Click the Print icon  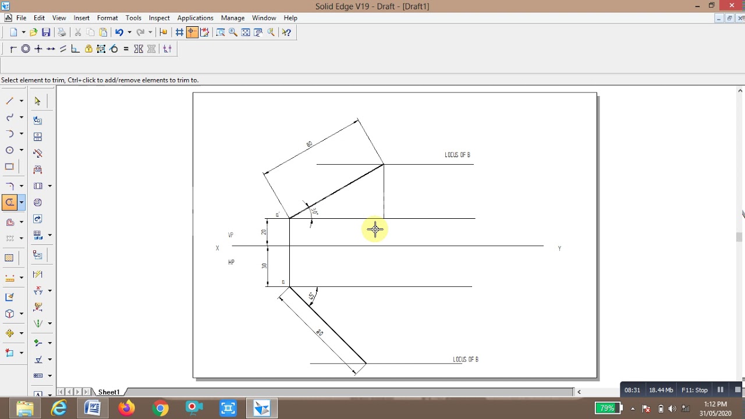(x=62, y=33)
